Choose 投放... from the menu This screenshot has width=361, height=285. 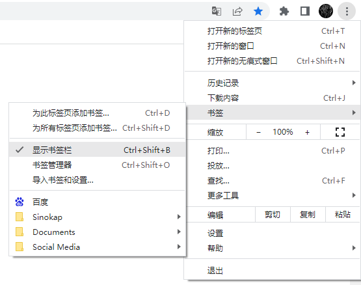pos(272,166)
